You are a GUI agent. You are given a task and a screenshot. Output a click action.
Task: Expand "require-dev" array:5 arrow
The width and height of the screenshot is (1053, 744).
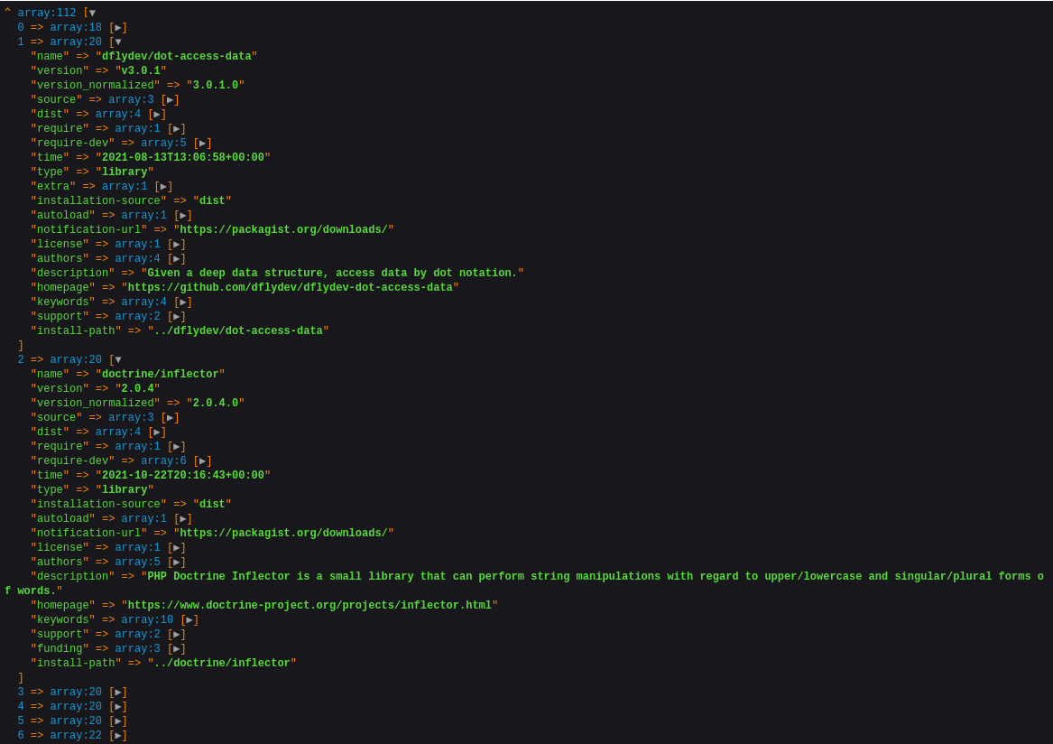click(x=203, y=144)
